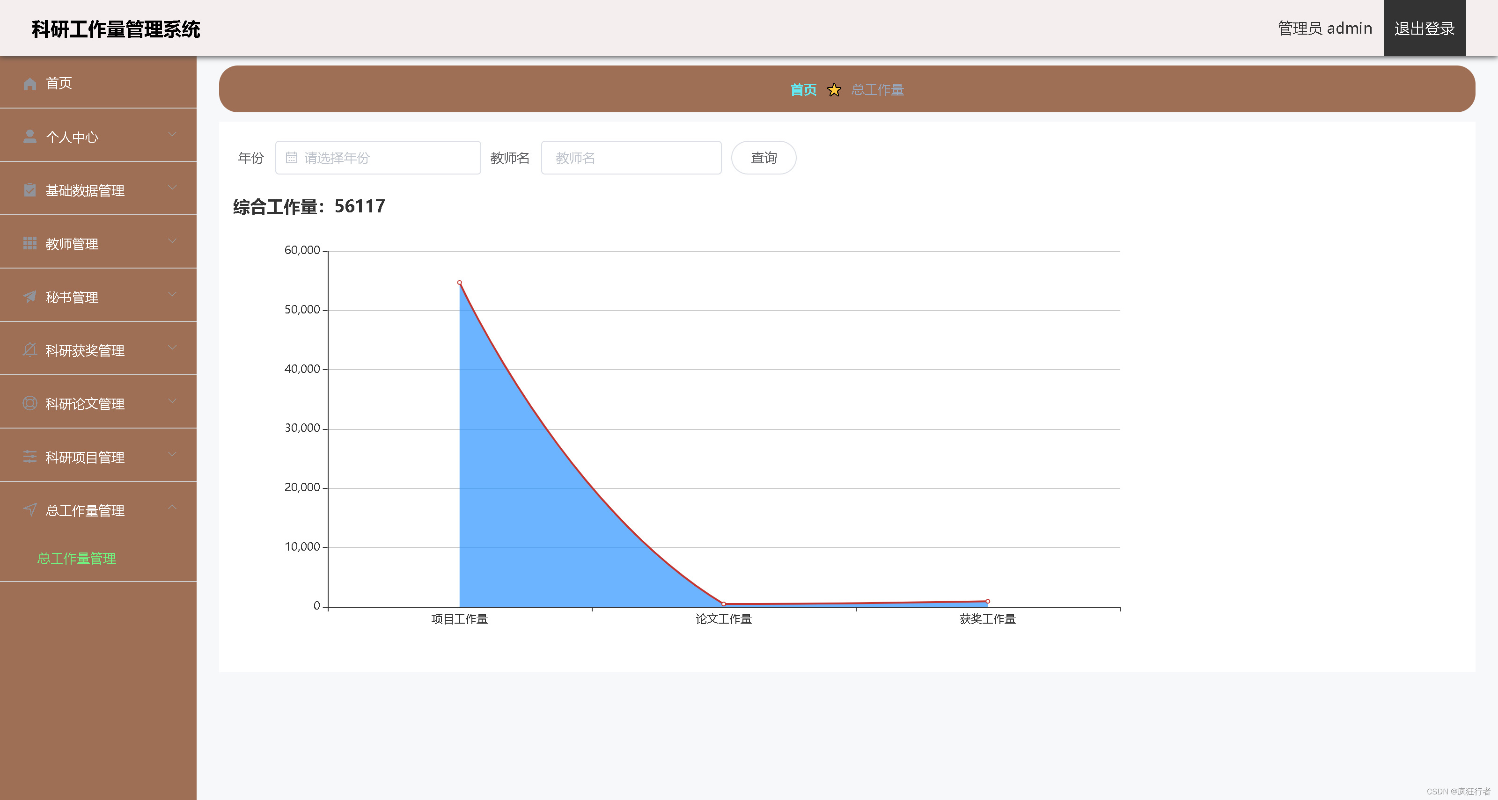Click the arrow icon beside 总工作量管理
1498x800 pixels.
coord(29,510)
